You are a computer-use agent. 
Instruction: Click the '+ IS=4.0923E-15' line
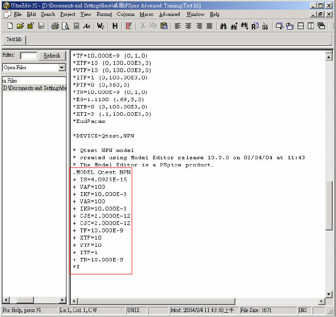[x=100, y=180]
